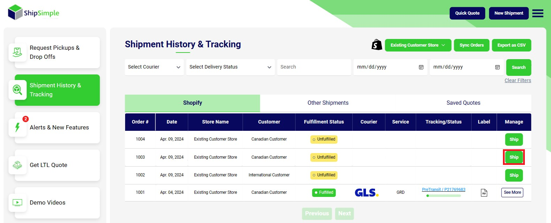Click the International Customer cell
This screenshot has height=223, width=551.
click(x=269, y=175)
